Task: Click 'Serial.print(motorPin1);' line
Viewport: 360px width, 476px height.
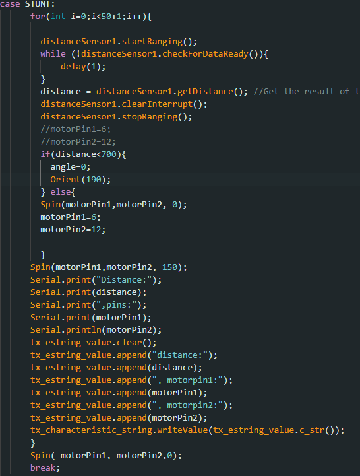Action: tap(91, 318)
